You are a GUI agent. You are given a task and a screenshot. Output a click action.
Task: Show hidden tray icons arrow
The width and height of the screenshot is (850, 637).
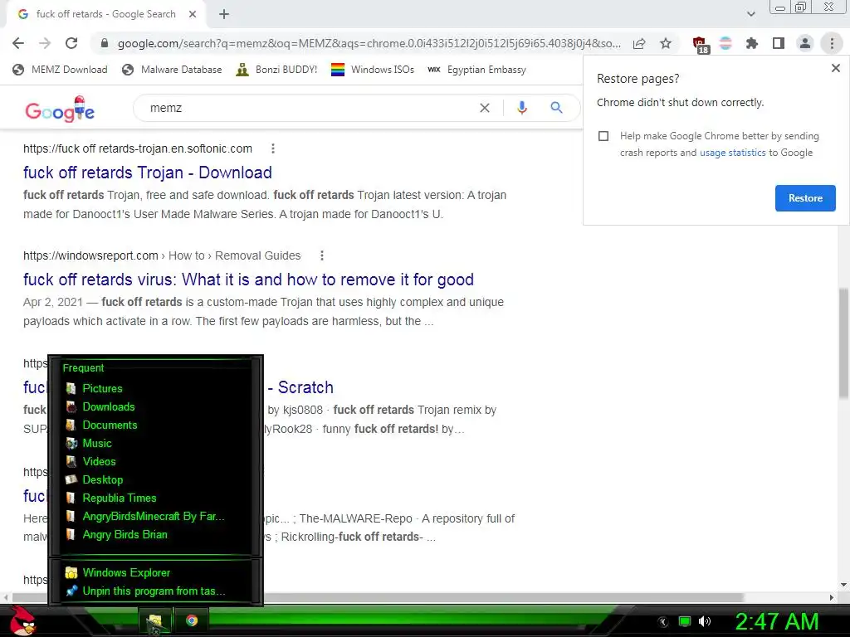point(662,621)
